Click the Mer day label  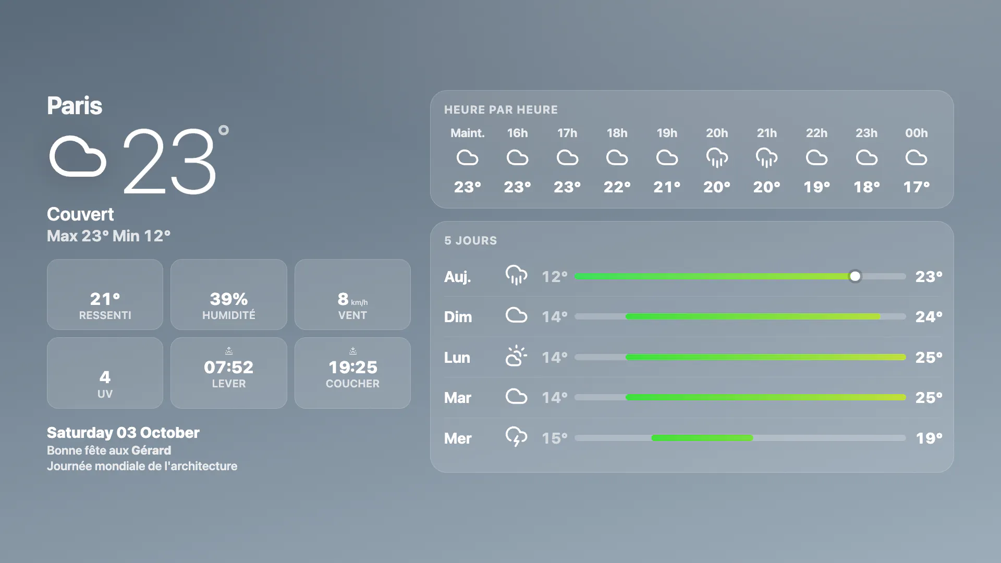tap(458, 438)
